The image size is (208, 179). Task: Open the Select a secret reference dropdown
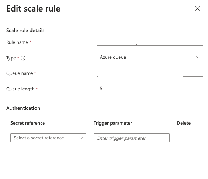[x=48, y=138]
